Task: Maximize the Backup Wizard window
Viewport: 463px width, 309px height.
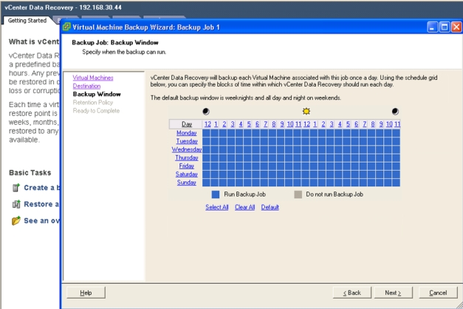Action: click(x=445, y=27)
